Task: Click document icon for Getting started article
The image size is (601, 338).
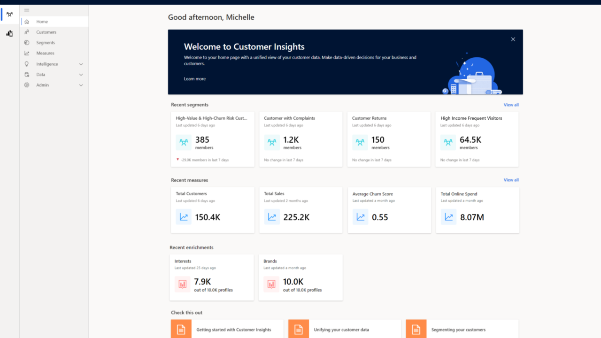Action: tap(181, 329)
